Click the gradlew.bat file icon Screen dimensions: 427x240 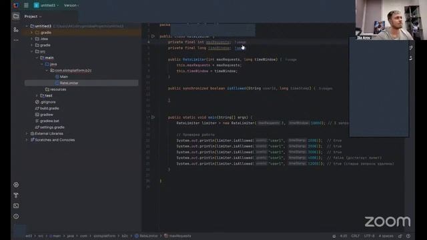(x=37, y=121)
